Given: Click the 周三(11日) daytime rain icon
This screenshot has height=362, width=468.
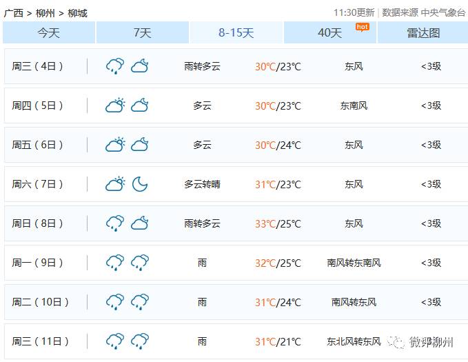Looking at the screenshot, I should click(115, 341).
